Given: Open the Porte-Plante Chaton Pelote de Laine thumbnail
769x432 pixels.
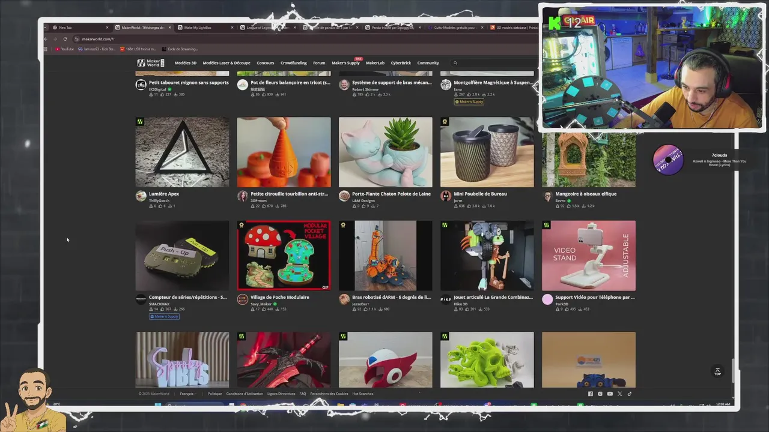Looking at the screenshot, I should [x=385, y=152].
